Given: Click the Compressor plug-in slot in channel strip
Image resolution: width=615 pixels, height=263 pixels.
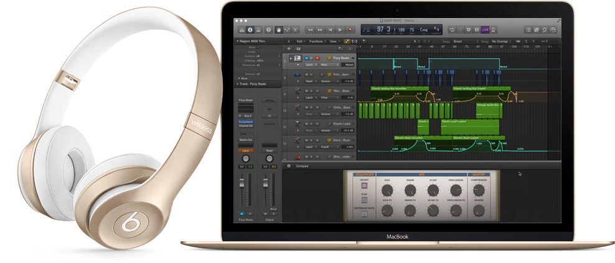Looking at the screenshot, I should click(x=246, y=122).
